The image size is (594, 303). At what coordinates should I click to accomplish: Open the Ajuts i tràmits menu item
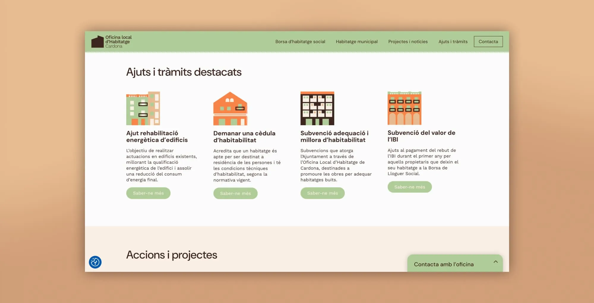[453, 42]
